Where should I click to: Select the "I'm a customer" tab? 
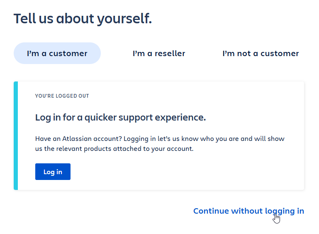(57, 53)
